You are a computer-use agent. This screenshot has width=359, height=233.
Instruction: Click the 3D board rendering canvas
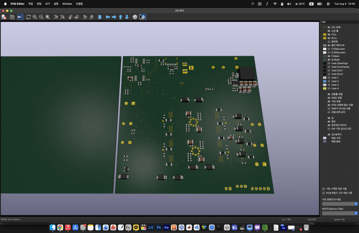coord(160,119)
